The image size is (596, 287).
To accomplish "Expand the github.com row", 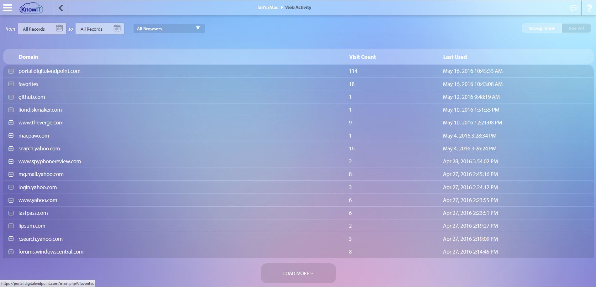I will 11,97.
